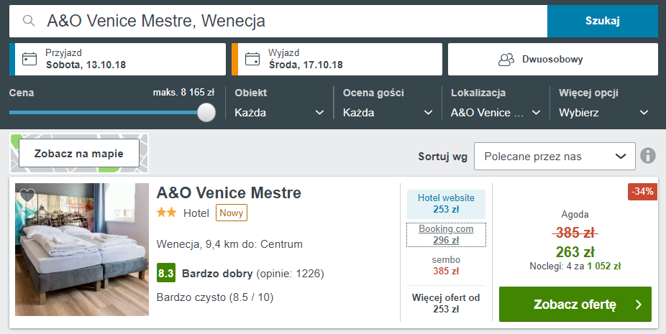The width and height of the screenshot is (666, 334).
Task: Click the Zobacz na mapie button
Action: [79, 153]
